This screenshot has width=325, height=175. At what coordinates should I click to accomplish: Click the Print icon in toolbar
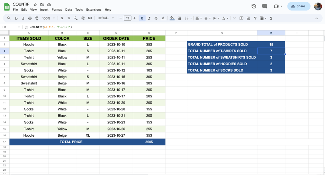(30, 19)
